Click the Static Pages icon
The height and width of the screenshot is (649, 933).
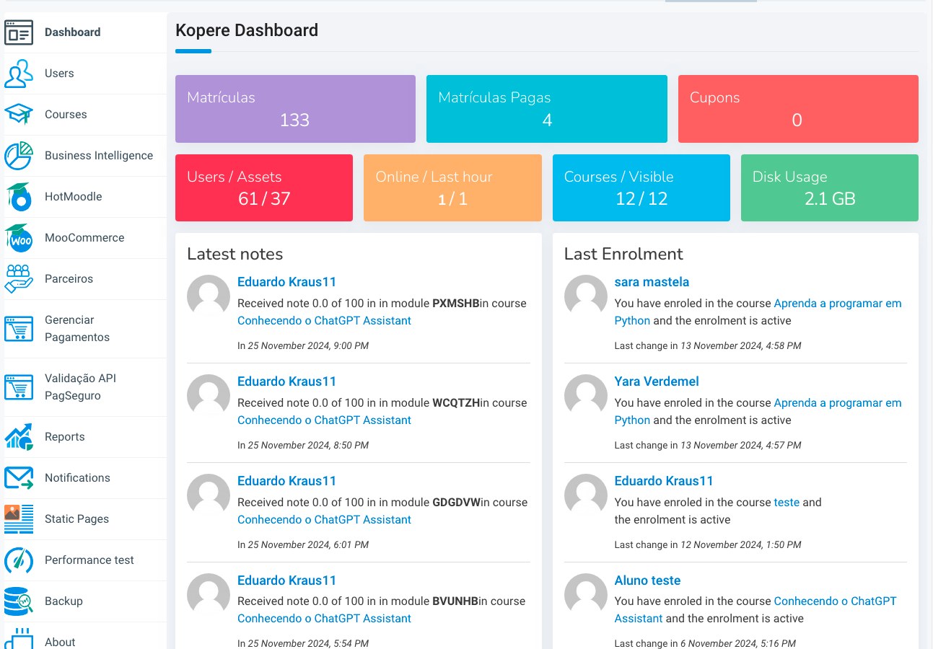pos(19,519)
